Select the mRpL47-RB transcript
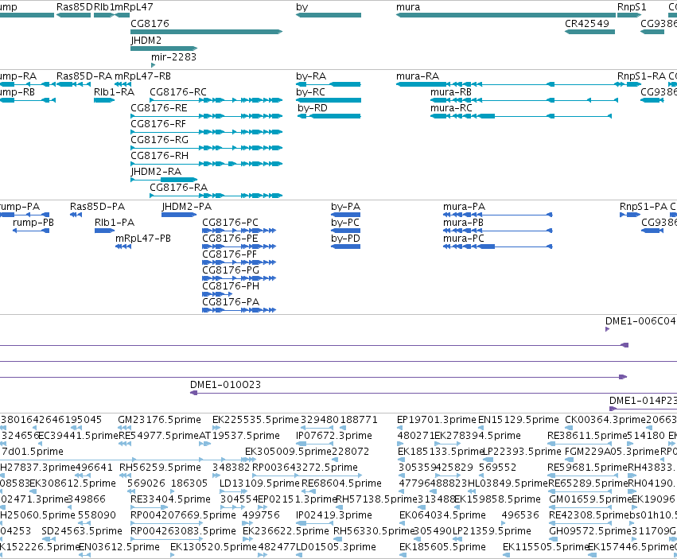This screenshot has height=559, width=677. pyautogui.click(x=123, y=84)
